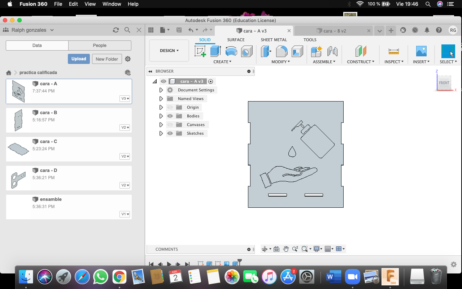Image resolution: width=462 pixels, height=289 pixels.
Task: Click the Measure ruler icon
Action: pos(393,51)
